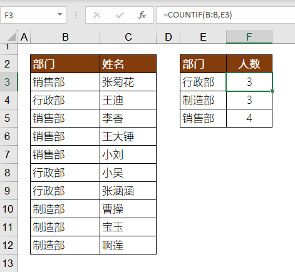Click cell 行政部 beside 小吴
The height and width of the screenshot is (272, 295).
click(65, 173)
